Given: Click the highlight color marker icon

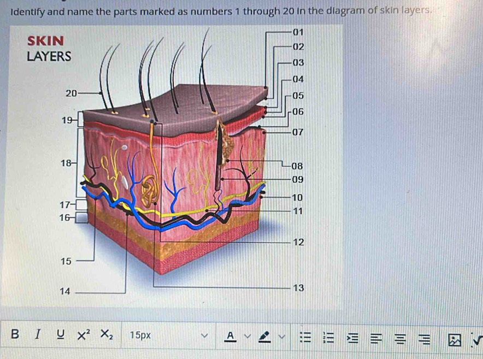Looking at the screenshot, I should click(264, 337).
